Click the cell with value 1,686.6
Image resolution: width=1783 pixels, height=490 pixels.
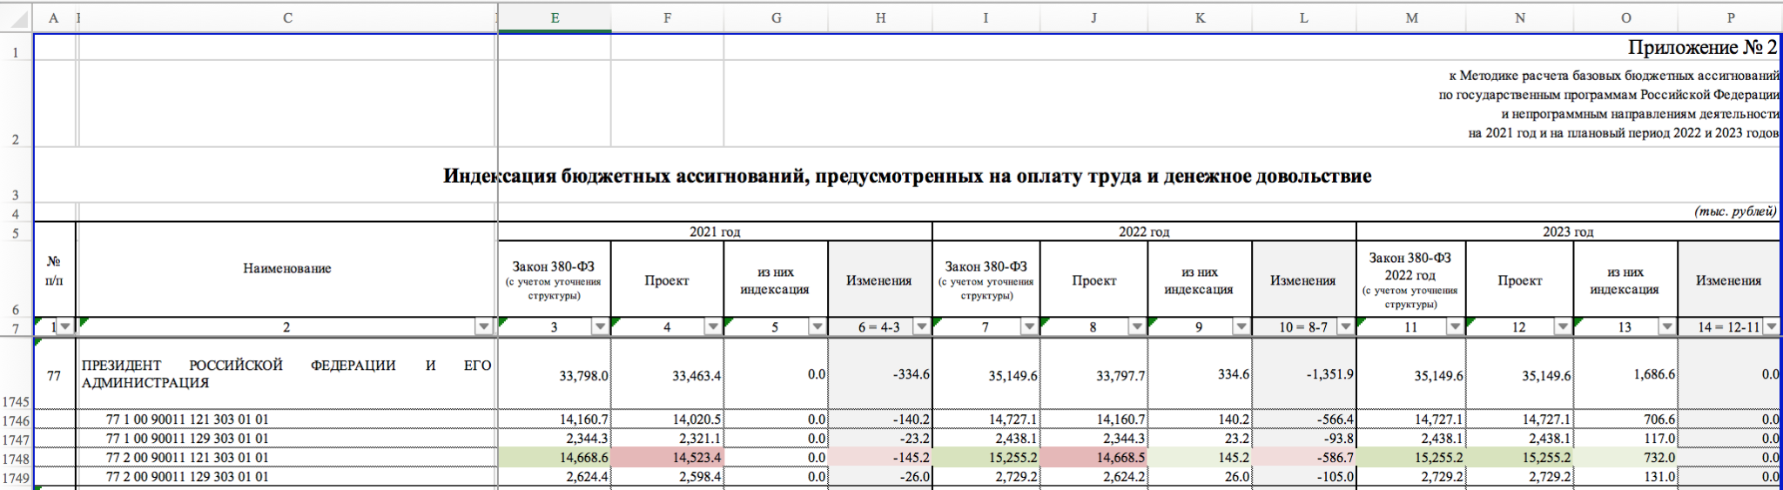tap(1625, 374)
